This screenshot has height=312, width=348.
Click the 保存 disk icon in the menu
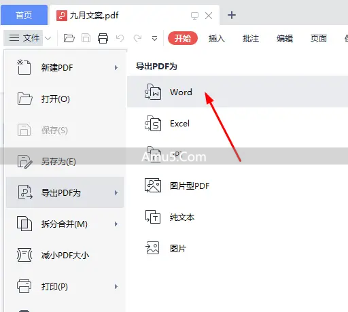[x=24, y=130]
